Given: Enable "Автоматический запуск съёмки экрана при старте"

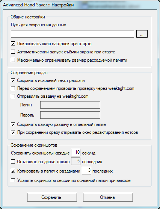Looking at the screenshot, I should 13,52.
